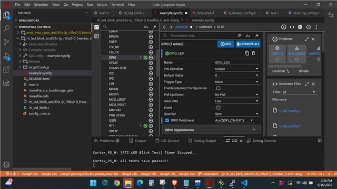Show SysConfig info panel icon

pos(284,27)
